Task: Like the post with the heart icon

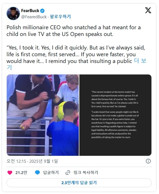Action: pos(10,172)
